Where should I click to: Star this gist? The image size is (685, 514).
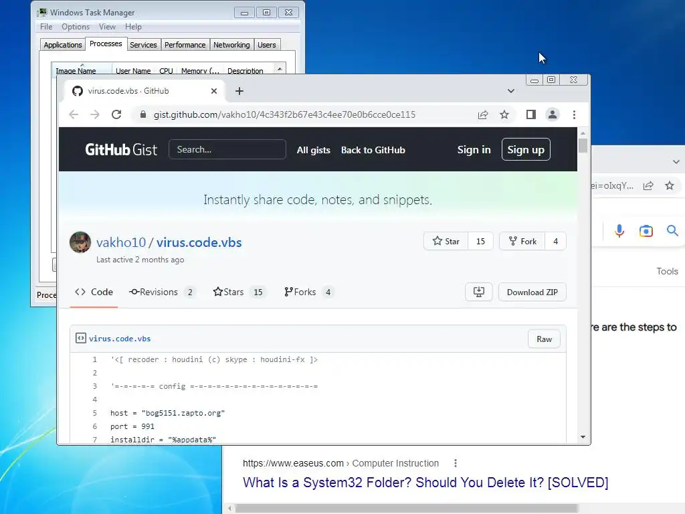[446, 241]
